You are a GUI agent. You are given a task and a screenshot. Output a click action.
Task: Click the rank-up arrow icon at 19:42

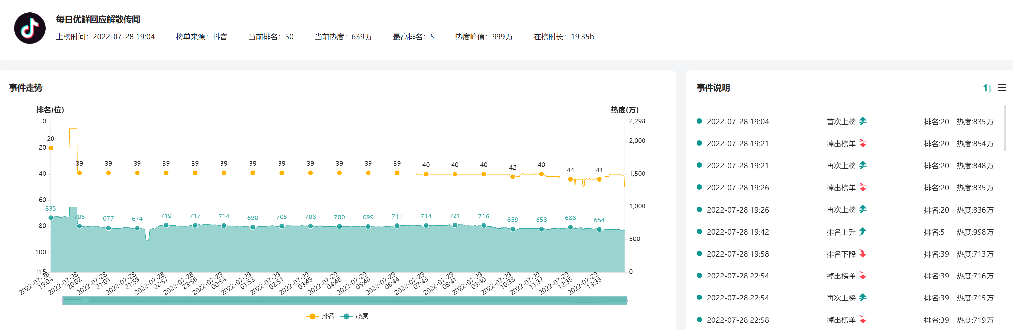click(x=862, y=232)
